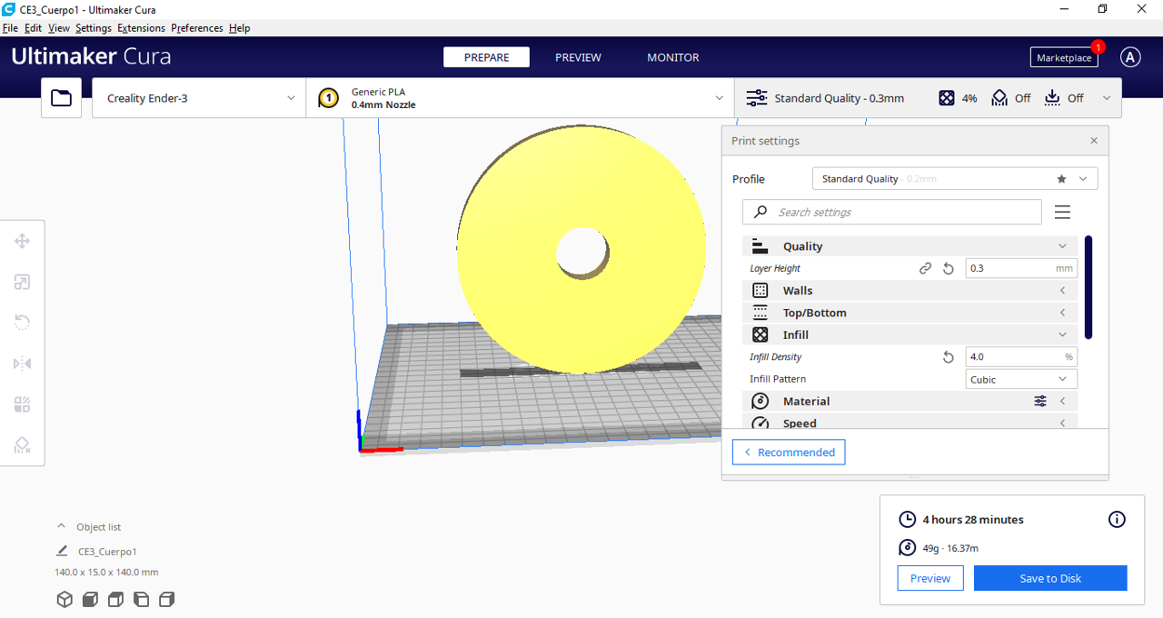Switch to the MONITOR stage tab
Viewport: 1163px width, 618px height.
[x=673, y=57]
